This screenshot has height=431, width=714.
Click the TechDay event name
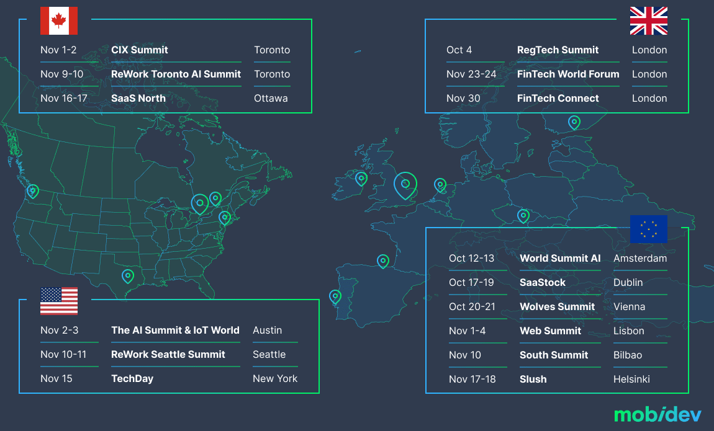pos(132,378)
